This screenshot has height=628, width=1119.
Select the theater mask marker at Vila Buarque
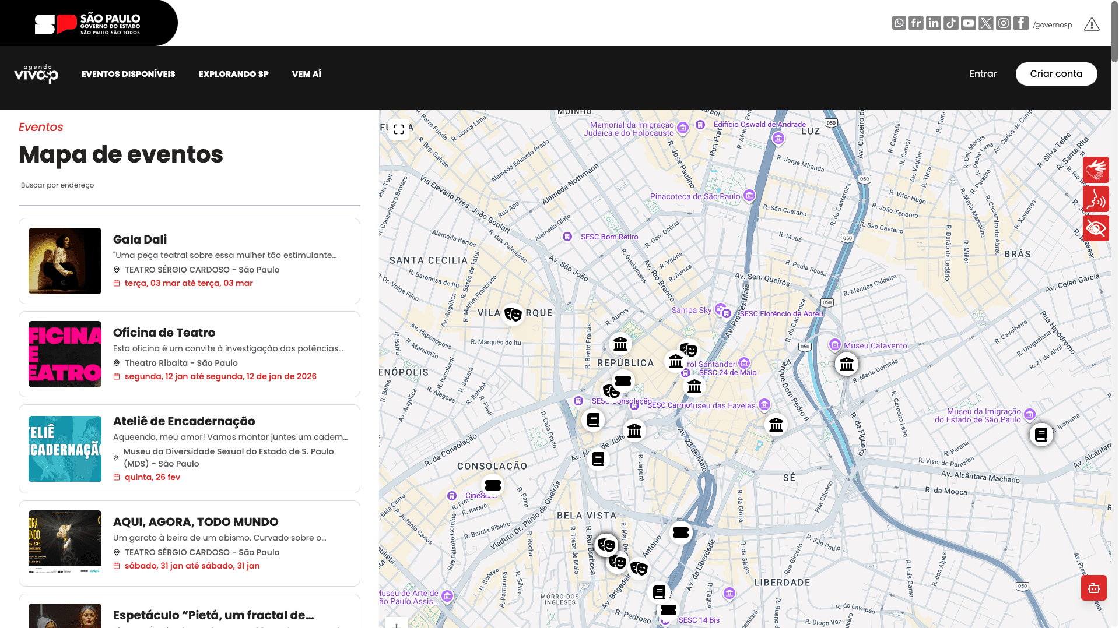tap(513, 315)
